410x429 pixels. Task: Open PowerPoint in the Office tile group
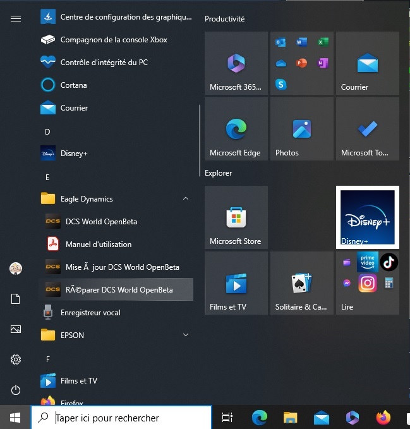point(302,63)
